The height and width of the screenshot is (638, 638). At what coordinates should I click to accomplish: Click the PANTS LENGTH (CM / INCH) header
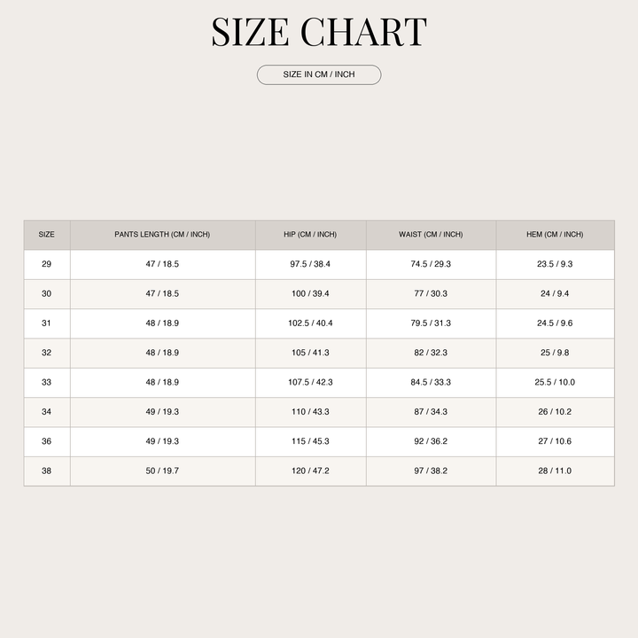point(162,235)
